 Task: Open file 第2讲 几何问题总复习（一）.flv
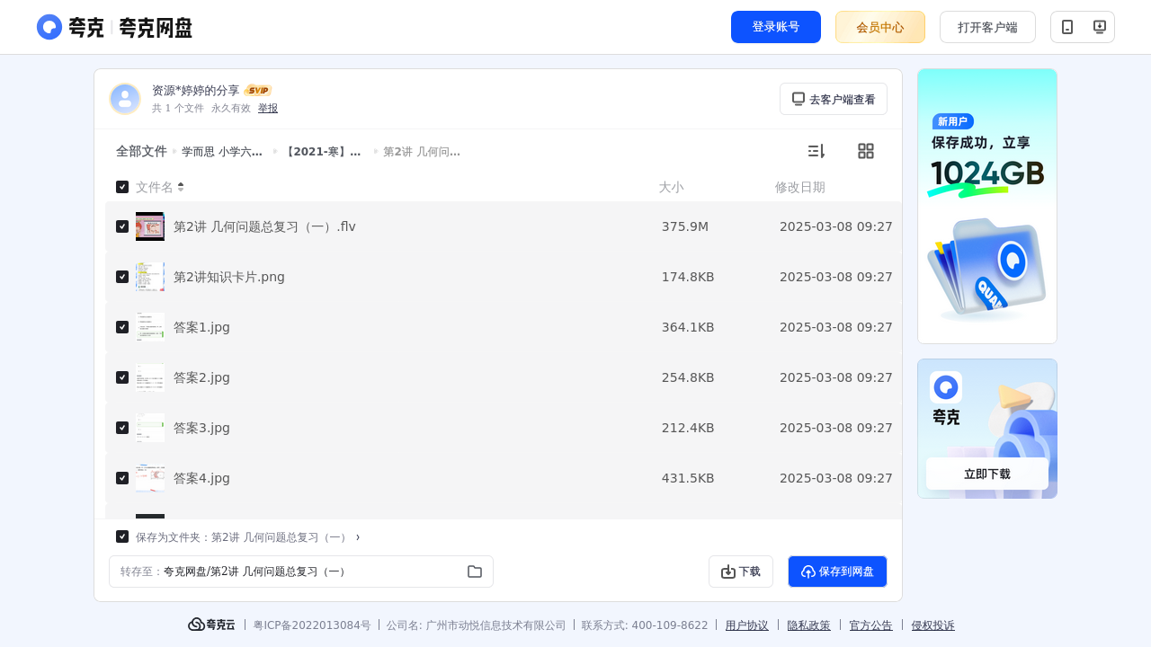point(264,226)
